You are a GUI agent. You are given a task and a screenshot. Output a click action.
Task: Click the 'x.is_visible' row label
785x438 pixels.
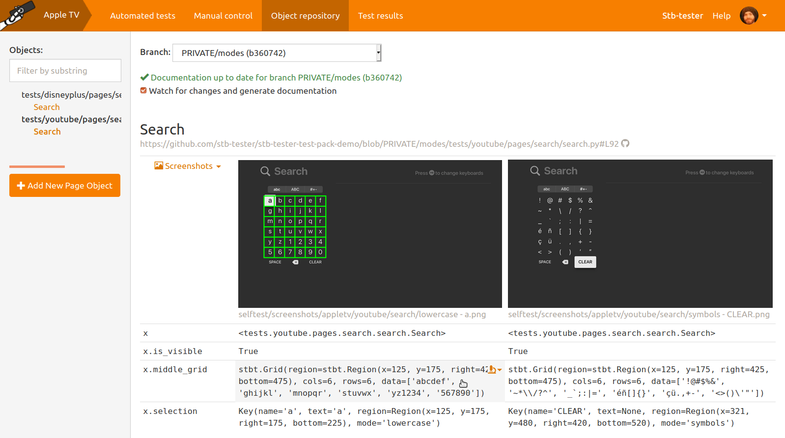[172, 351]
